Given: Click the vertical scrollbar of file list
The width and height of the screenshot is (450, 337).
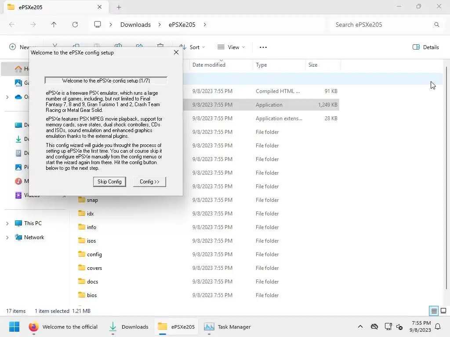Looking at the screenshot, I should 446,178.
